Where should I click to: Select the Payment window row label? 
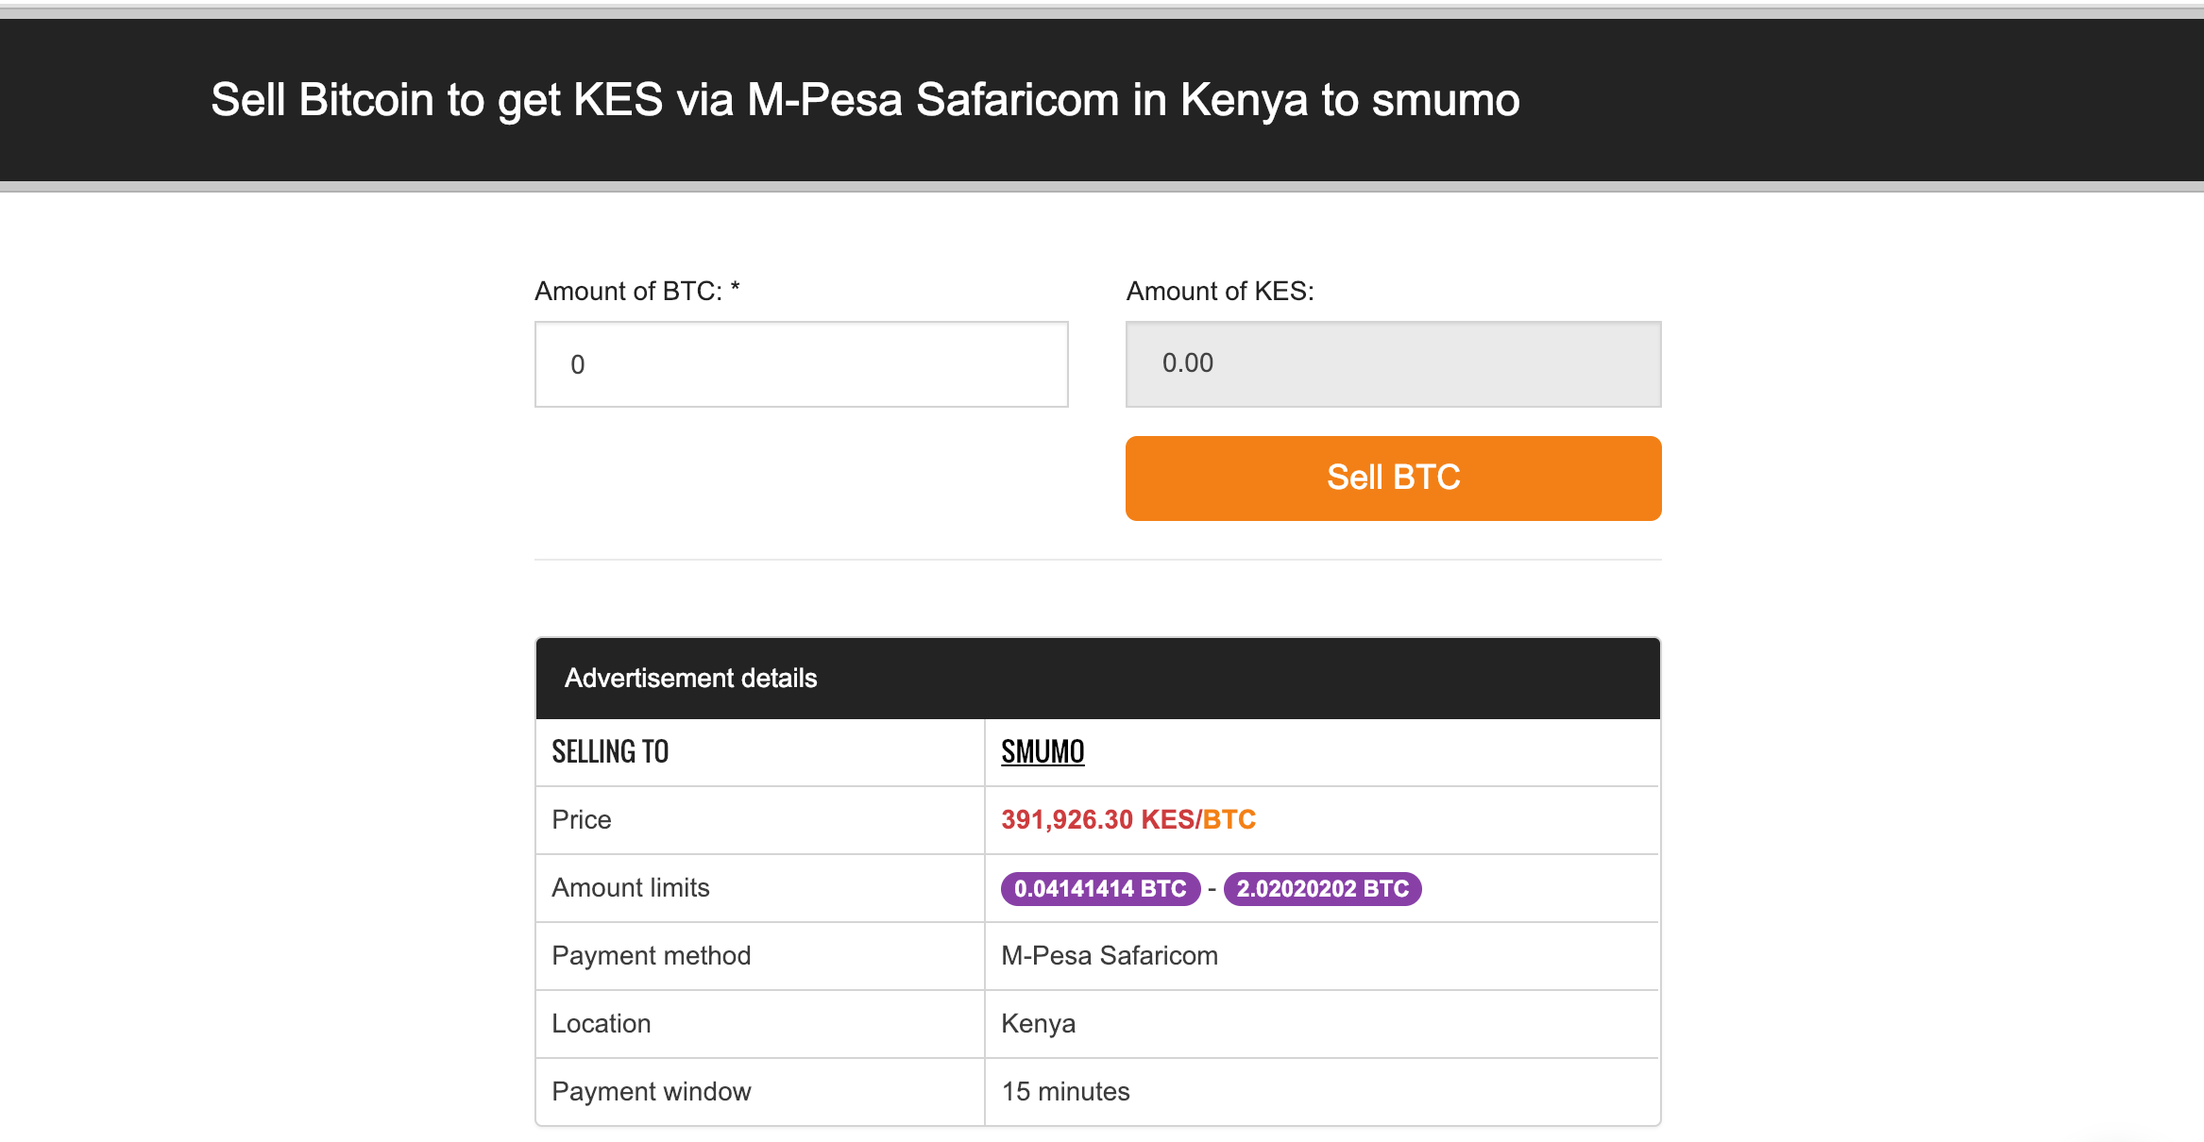651,1091
